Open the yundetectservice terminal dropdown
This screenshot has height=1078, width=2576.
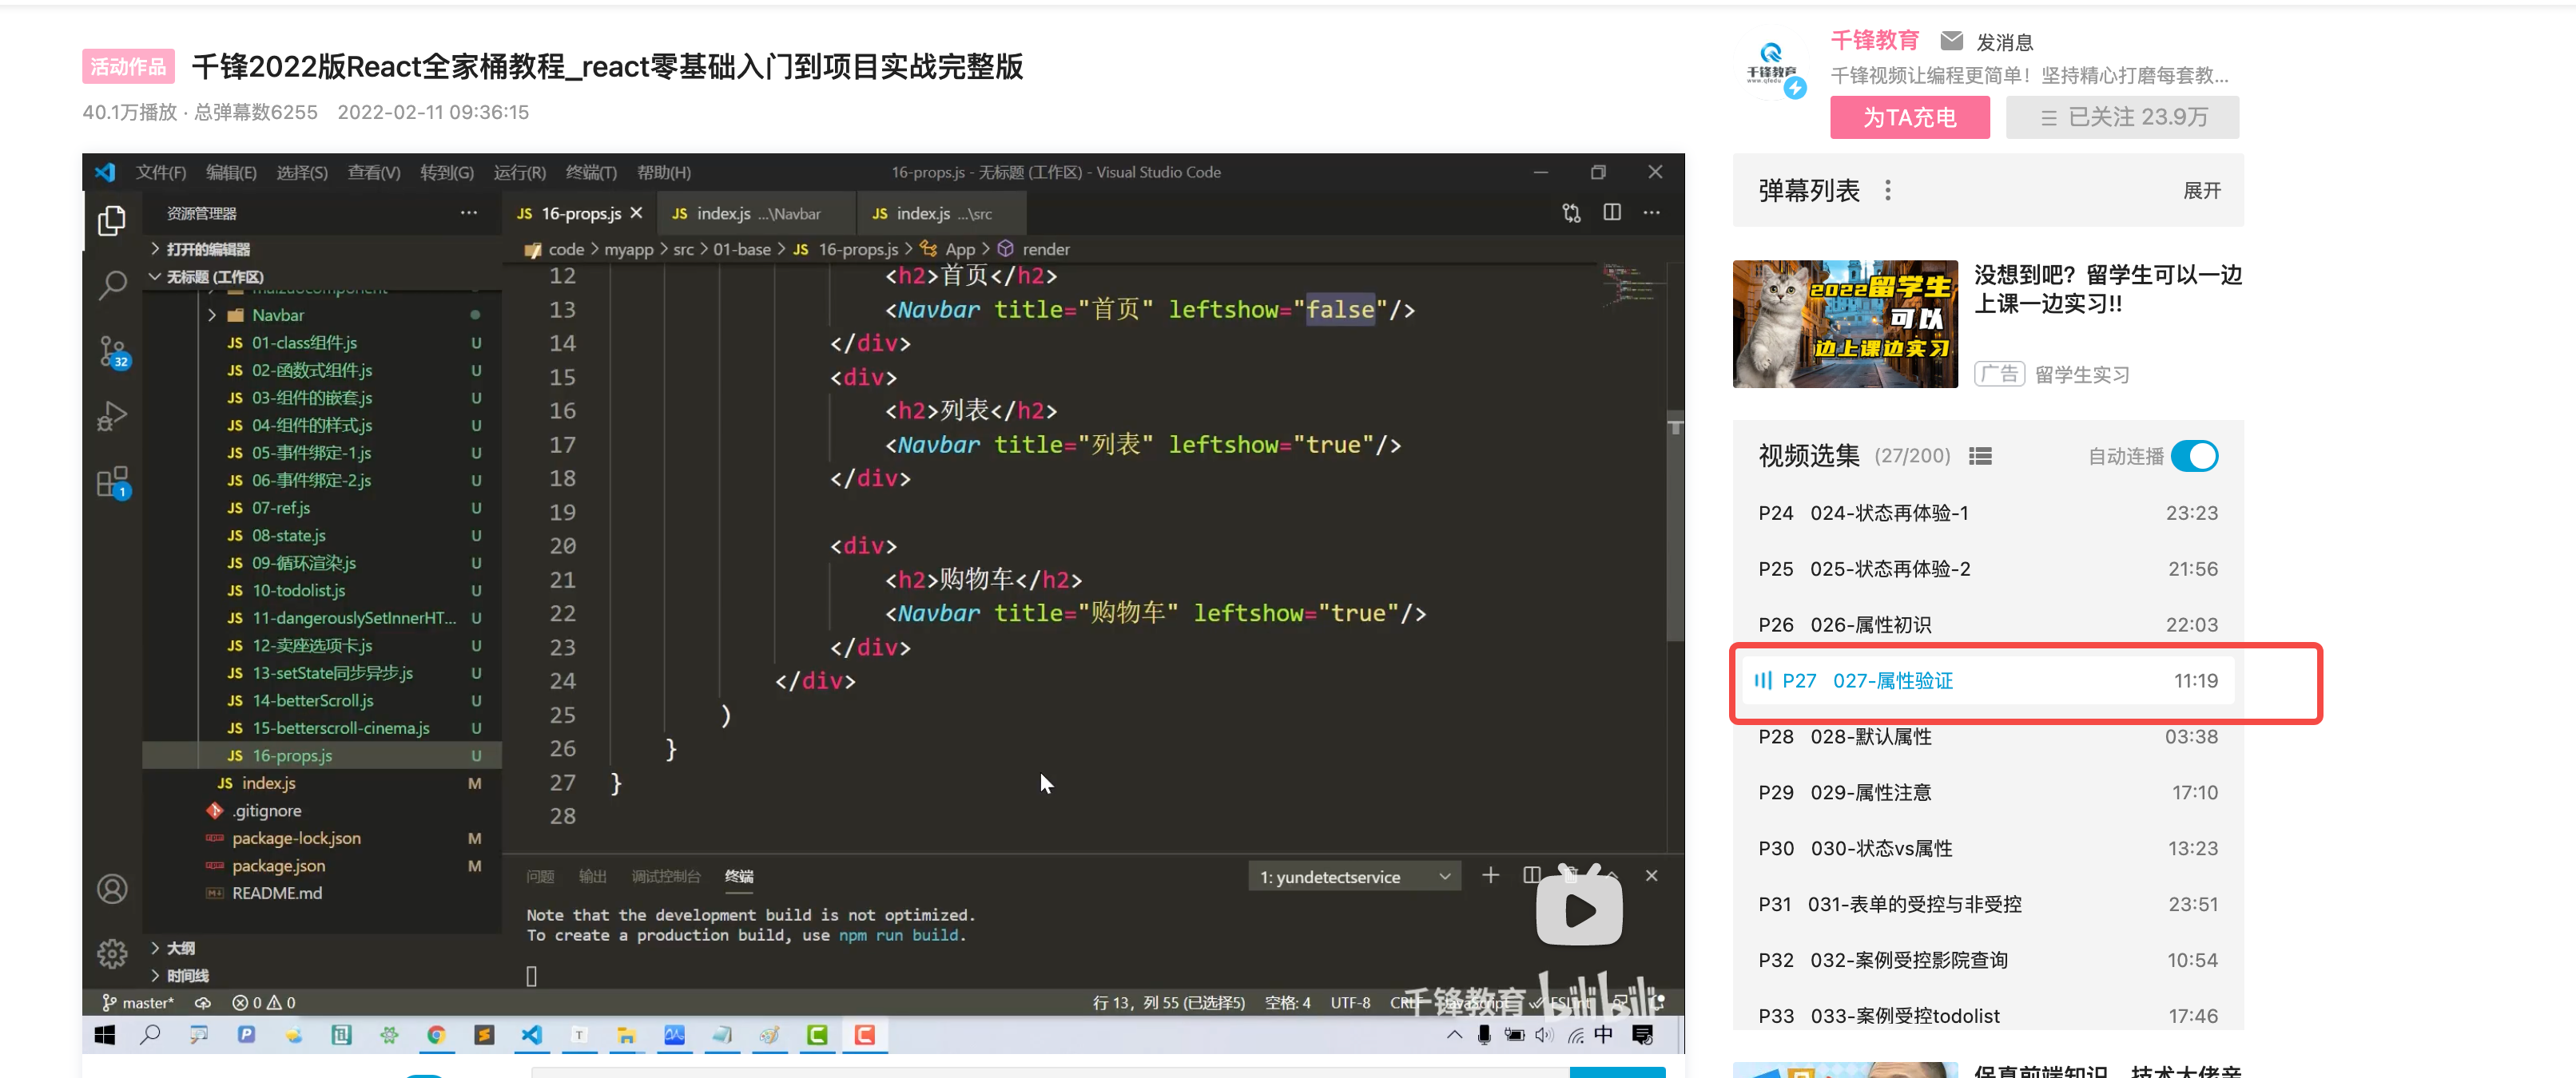tap(1354, 876)
